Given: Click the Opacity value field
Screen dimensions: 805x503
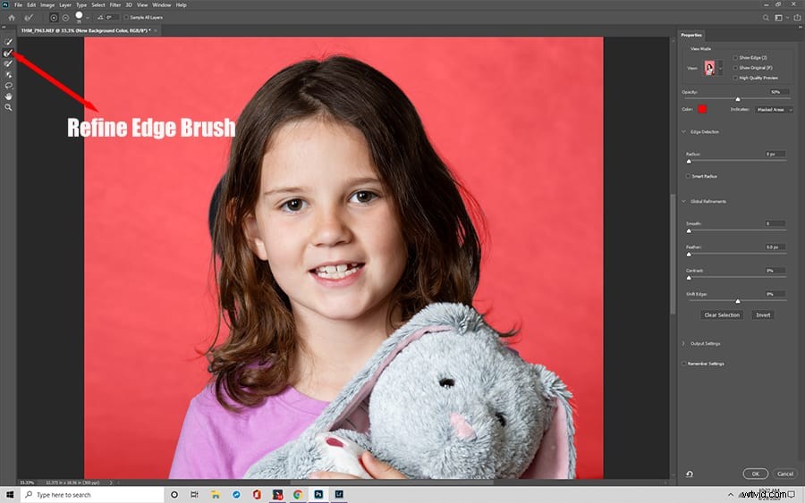Looking at the screenshot, I should click(777, 92).
